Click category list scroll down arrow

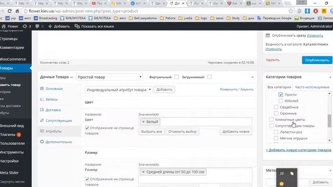pyautogui.click(x=329, y=141)
